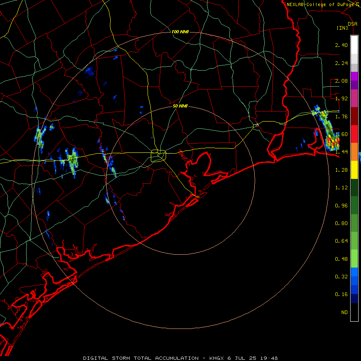Select the 1.44 legend value
This screenshot has width=361, height=361.
(341, 152)
